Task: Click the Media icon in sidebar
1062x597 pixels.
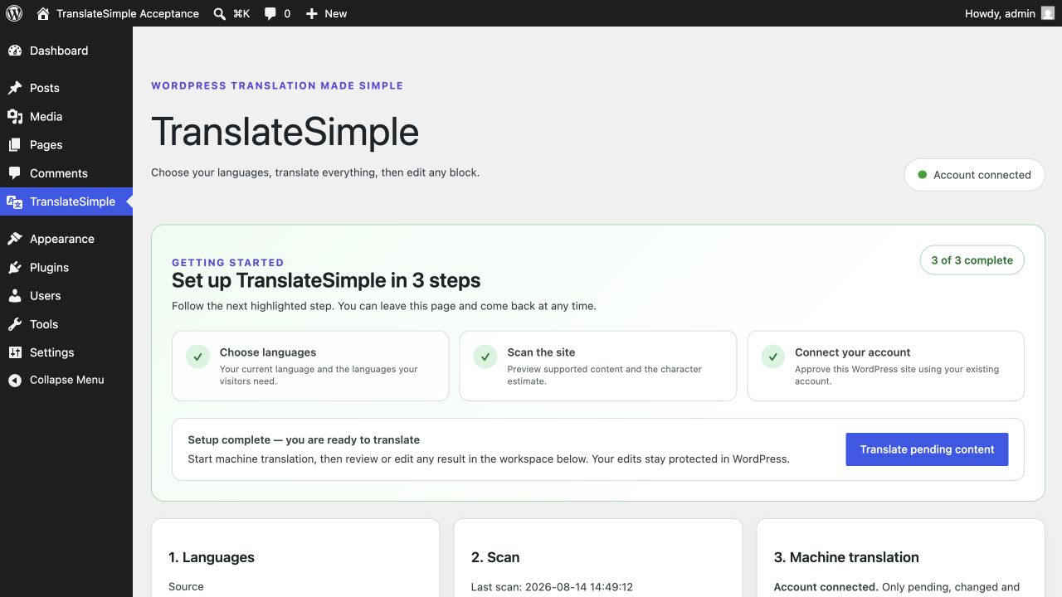Action: point(15,116)
